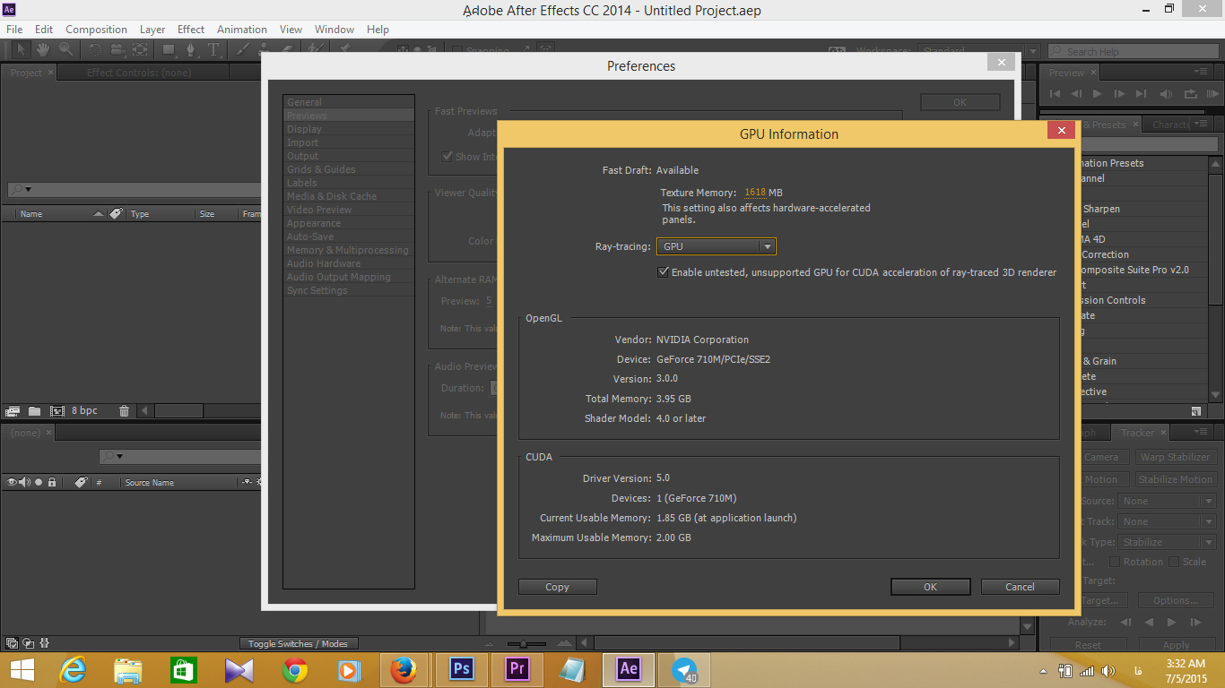Open the Layer menu
The height and width of the screenshot is (688, 1225).
tap(152, 30)
